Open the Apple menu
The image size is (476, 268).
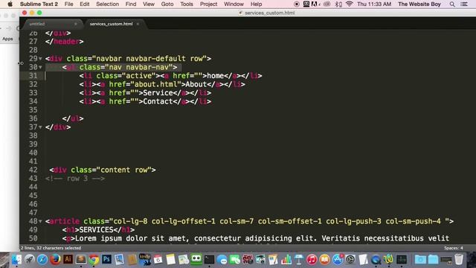[10, 4]
